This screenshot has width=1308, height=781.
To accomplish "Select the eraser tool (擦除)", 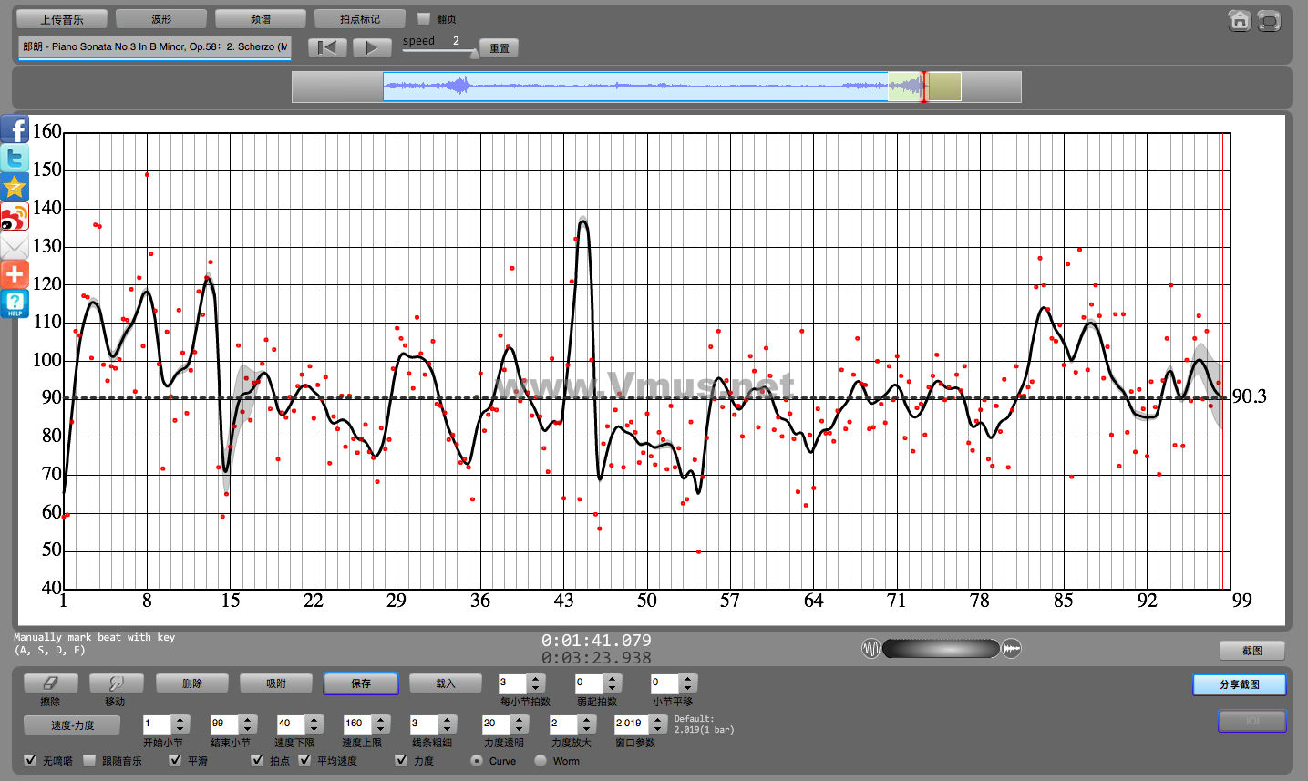I will [x=50, y=683].
